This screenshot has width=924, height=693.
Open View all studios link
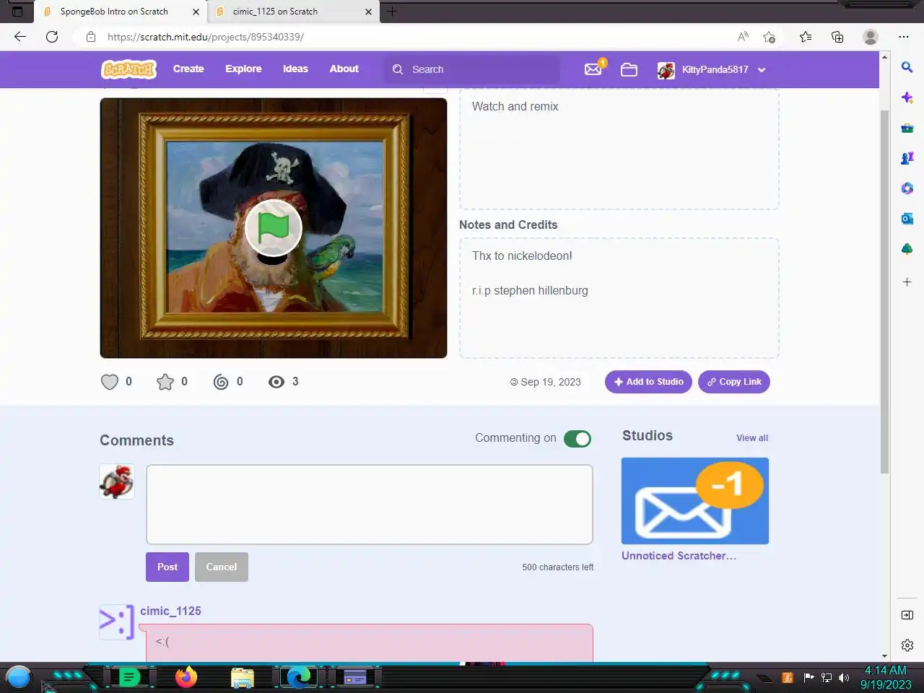point(752,438)
